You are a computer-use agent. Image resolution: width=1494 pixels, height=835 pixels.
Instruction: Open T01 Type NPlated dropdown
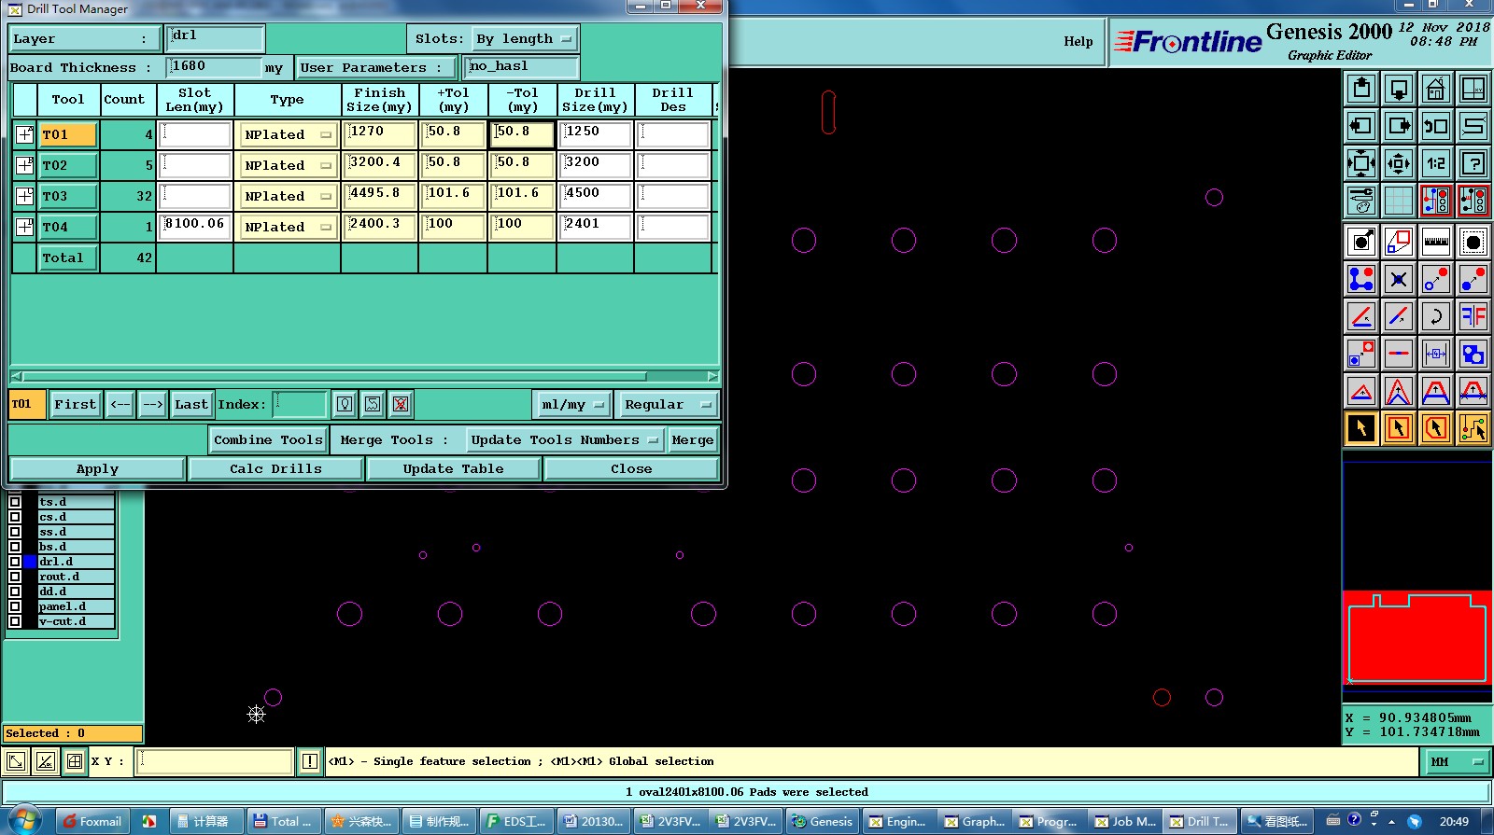pyautogui.click(x=288, y=134)
